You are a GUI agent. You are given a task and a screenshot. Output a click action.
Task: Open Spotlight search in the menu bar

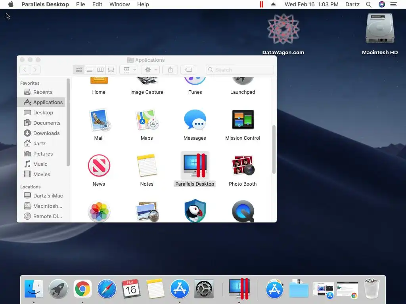coord(369,4)
